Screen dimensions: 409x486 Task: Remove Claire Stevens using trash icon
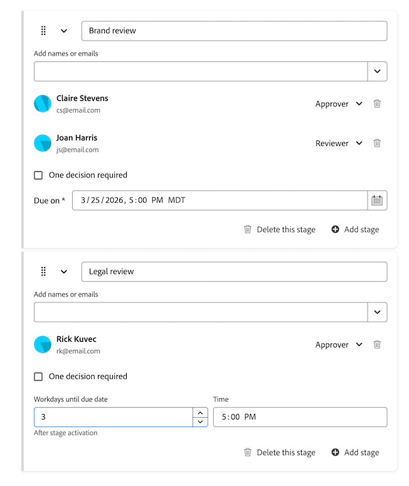(x=377, y=103)
